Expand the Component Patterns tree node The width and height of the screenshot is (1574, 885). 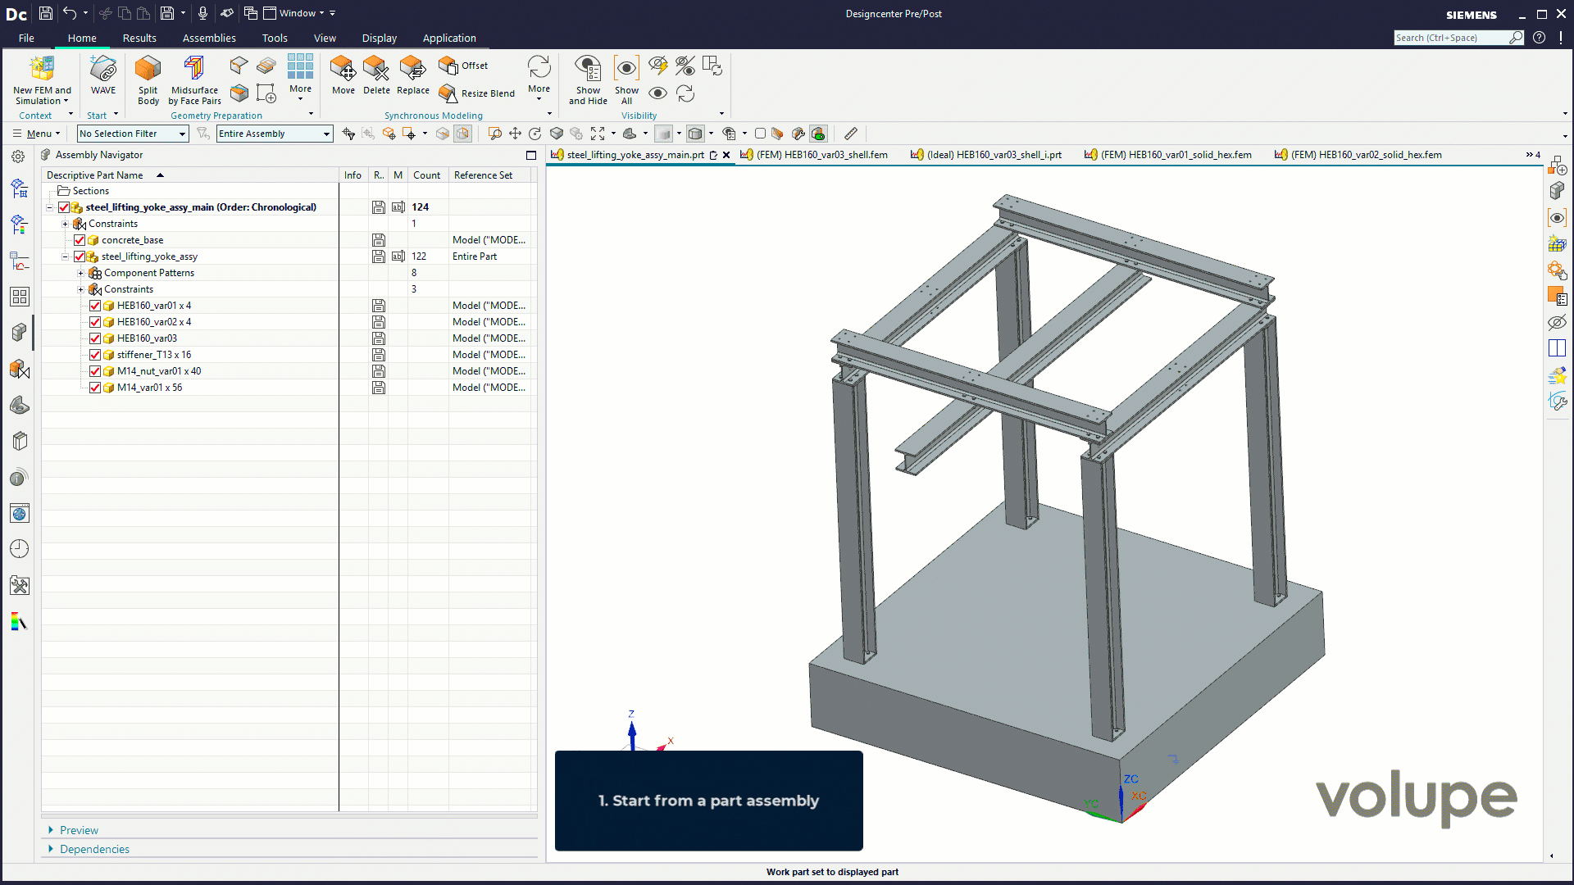[80, 273]
